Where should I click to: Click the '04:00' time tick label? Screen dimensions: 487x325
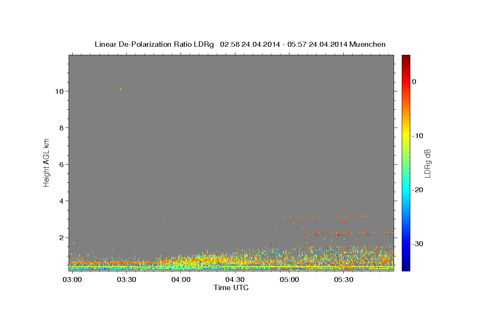tap(181, 280)
